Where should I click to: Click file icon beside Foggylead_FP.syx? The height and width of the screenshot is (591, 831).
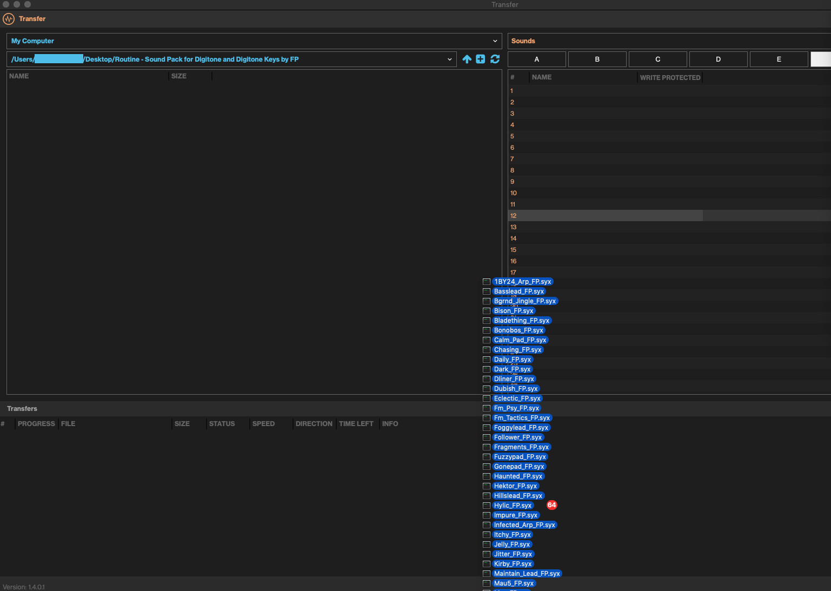(487, 428)
